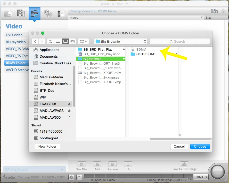Select the MADLAWPASS drive

tap(52, 111)
